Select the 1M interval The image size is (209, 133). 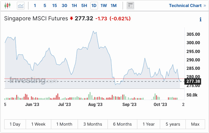point(113,6)
